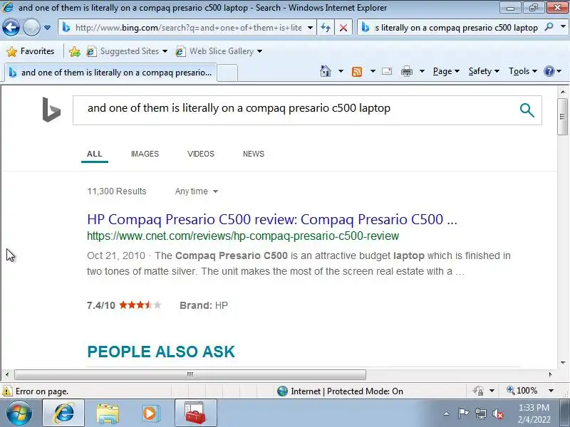Click the Read Mail envelope icon
Image resolution: width=570 pixels, height=427 pixels.
pos(387,71)
